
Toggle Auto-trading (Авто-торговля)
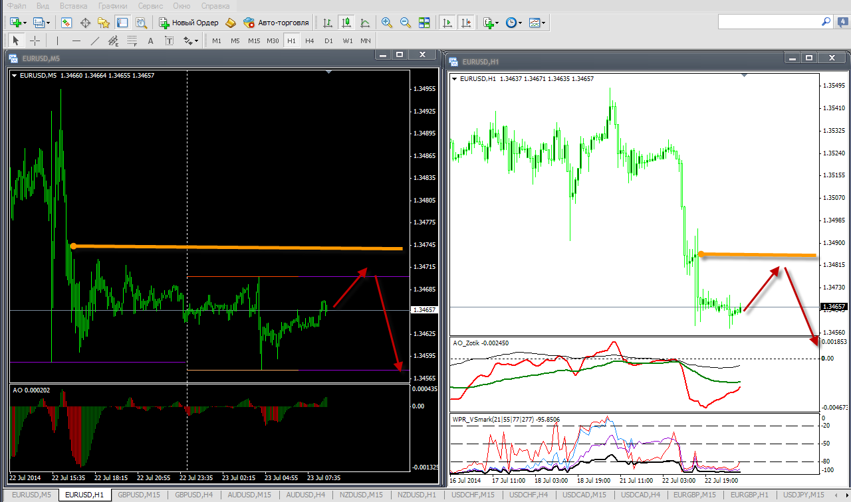(277, 23)
